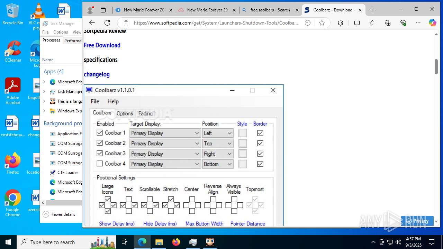Launch the Copilot icon in Edge
This screenshot has width=443, height=249.
[433, 23]
